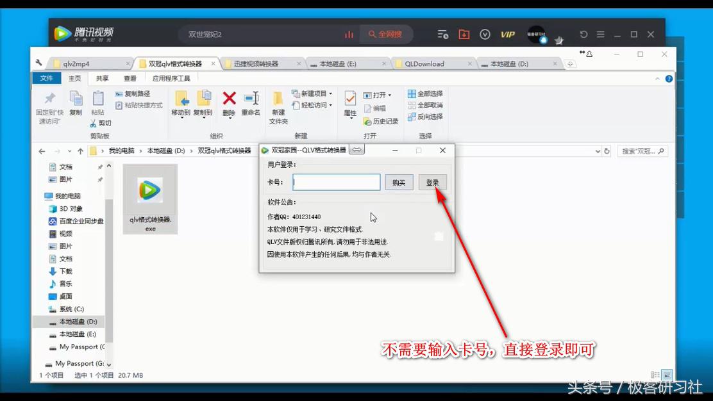The height and width of the screenshot is (401, 713).
Task: Click 本地磁盘 (D:) in the address breadcrumb
Action: (166, 151)
